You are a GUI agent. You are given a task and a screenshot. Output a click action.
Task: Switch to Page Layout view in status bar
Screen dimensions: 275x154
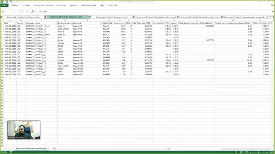coord(241,152)
